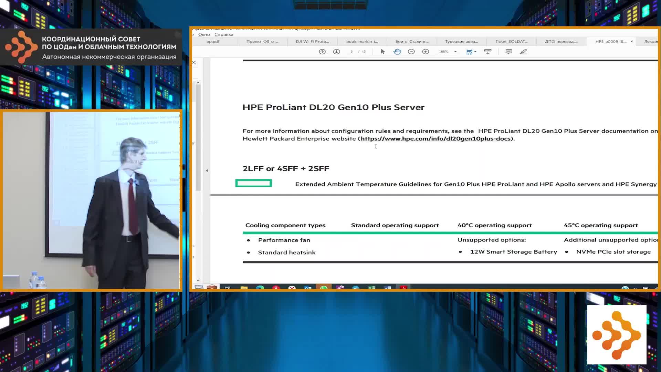Click the Standard heatsink bullet text

coord(287,252)
